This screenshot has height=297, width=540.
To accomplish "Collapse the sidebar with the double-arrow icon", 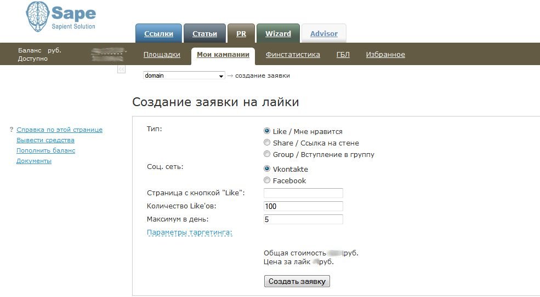I will tap(121, 69).
